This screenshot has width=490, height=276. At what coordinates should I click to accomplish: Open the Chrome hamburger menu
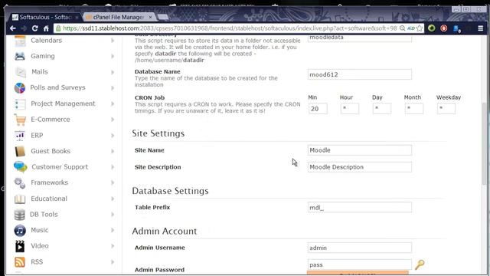pos(481,28)
